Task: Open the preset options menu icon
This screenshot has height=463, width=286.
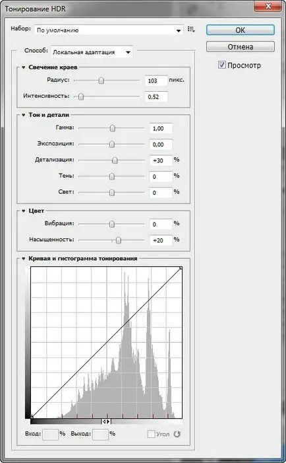Action: coord(191,29)
